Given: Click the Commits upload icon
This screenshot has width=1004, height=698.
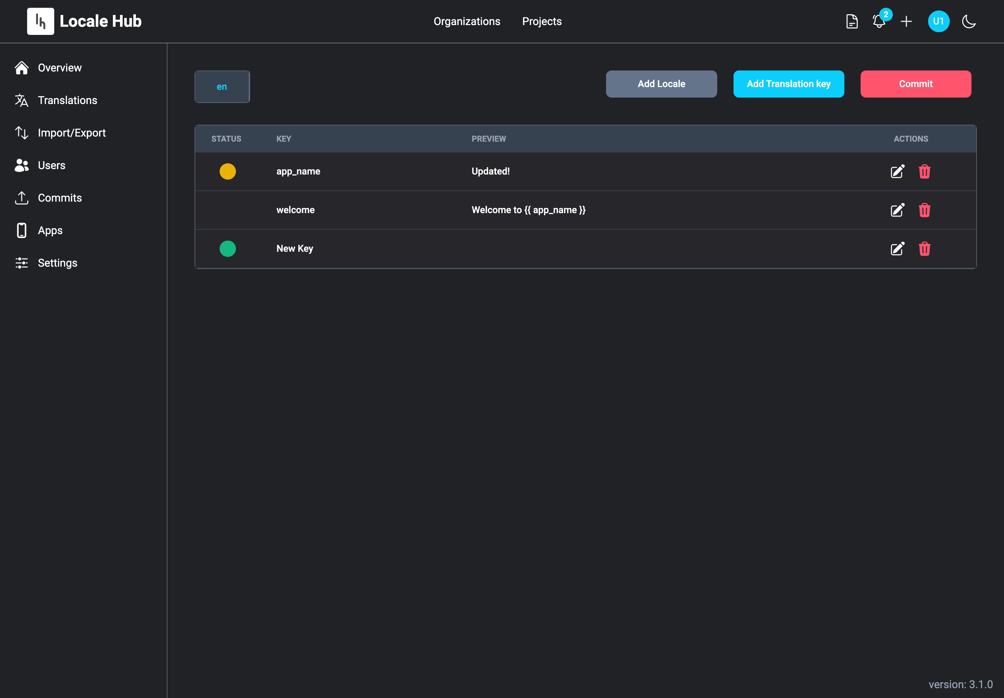Looking at the screenshot, I should tap(21, 198).
